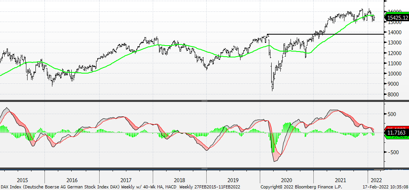Click the deepest green MACD histogram bar in 2020

[273, 142]
